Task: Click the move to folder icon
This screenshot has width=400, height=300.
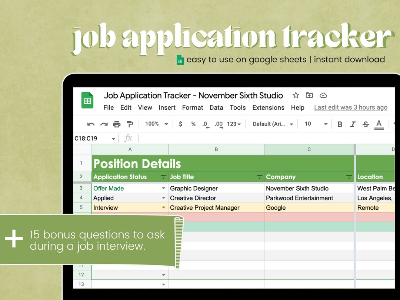Action: pos(309,95)
